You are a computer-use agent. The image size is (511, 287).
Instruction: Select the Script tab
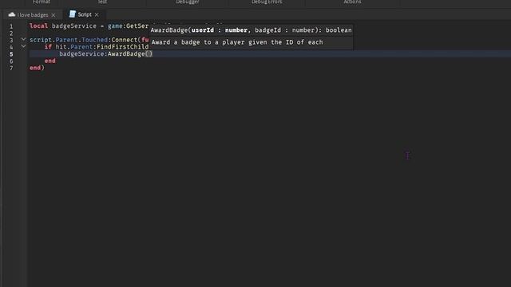85,14
